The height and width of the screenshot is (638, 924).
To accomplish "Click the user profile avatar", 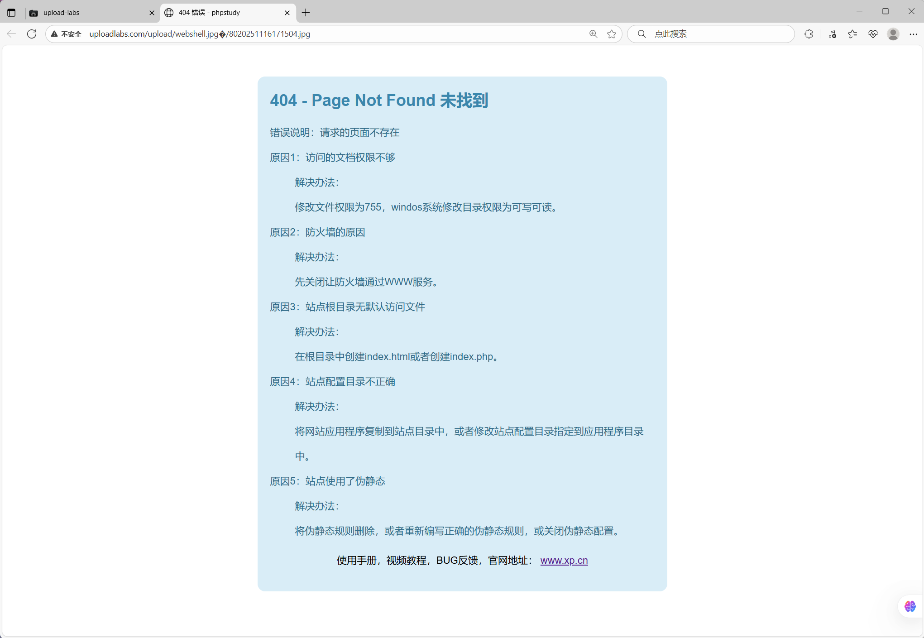I will click(x=893, y=34).
